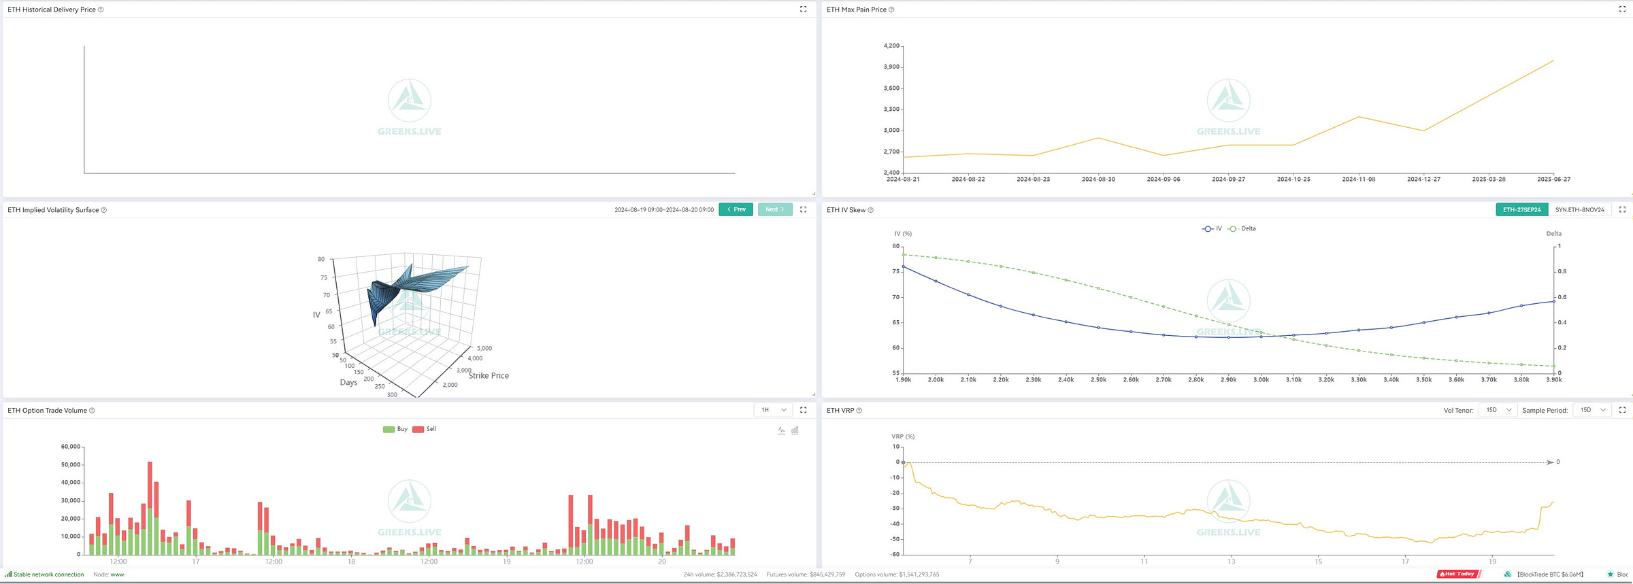Click the ETH Option Trade Volume title
The height and width of the screenshot is (584, 1633).
47,411
